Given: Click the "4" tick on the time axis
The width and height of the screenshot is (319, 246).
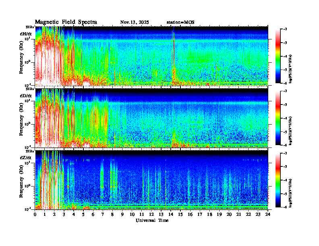Looking at the screenshot, I should tap(74, 215).
